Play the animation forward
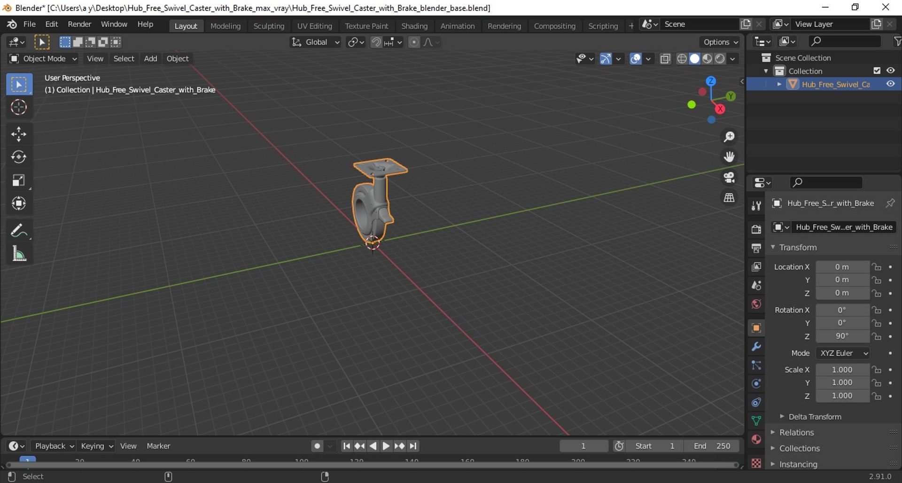902x483 pixels. pos(386,446)
